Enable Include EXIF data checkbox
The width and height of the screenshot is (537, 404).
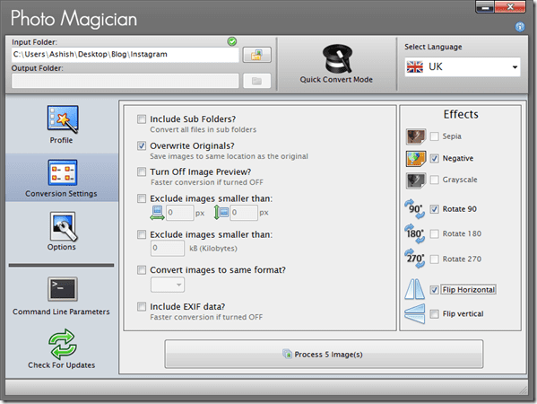point(142,306)
